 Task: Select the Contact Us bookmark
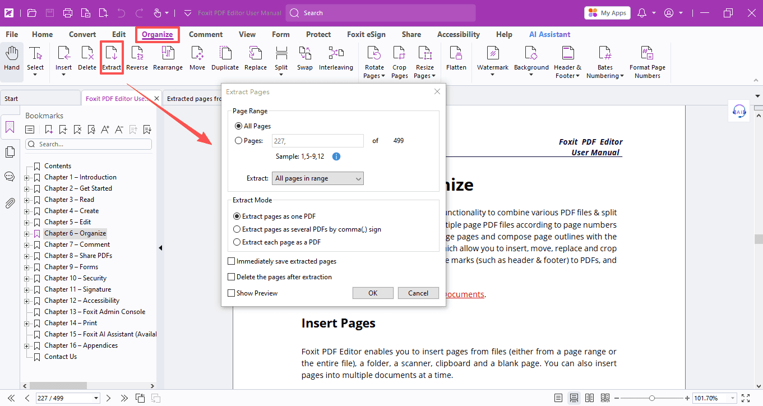[x=61, y=357]
